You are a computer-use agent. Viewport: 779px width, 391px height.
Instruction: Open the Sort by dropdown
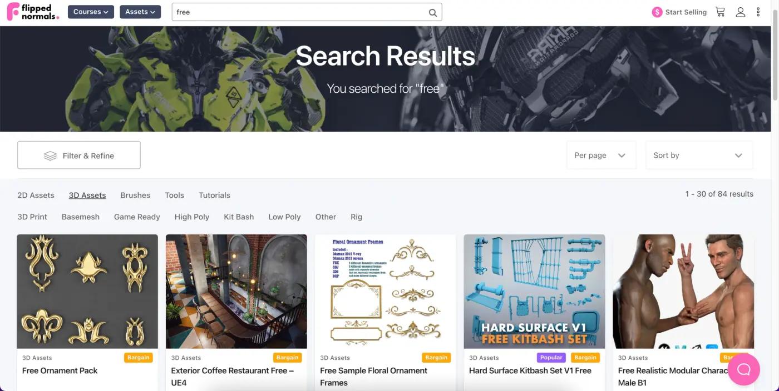tap(699, 155)
